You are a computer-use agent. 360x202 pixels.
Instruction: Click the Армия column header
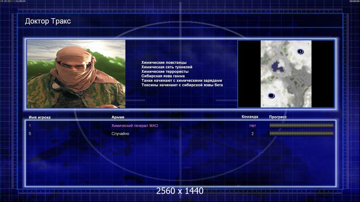click(x=118, y=117)
